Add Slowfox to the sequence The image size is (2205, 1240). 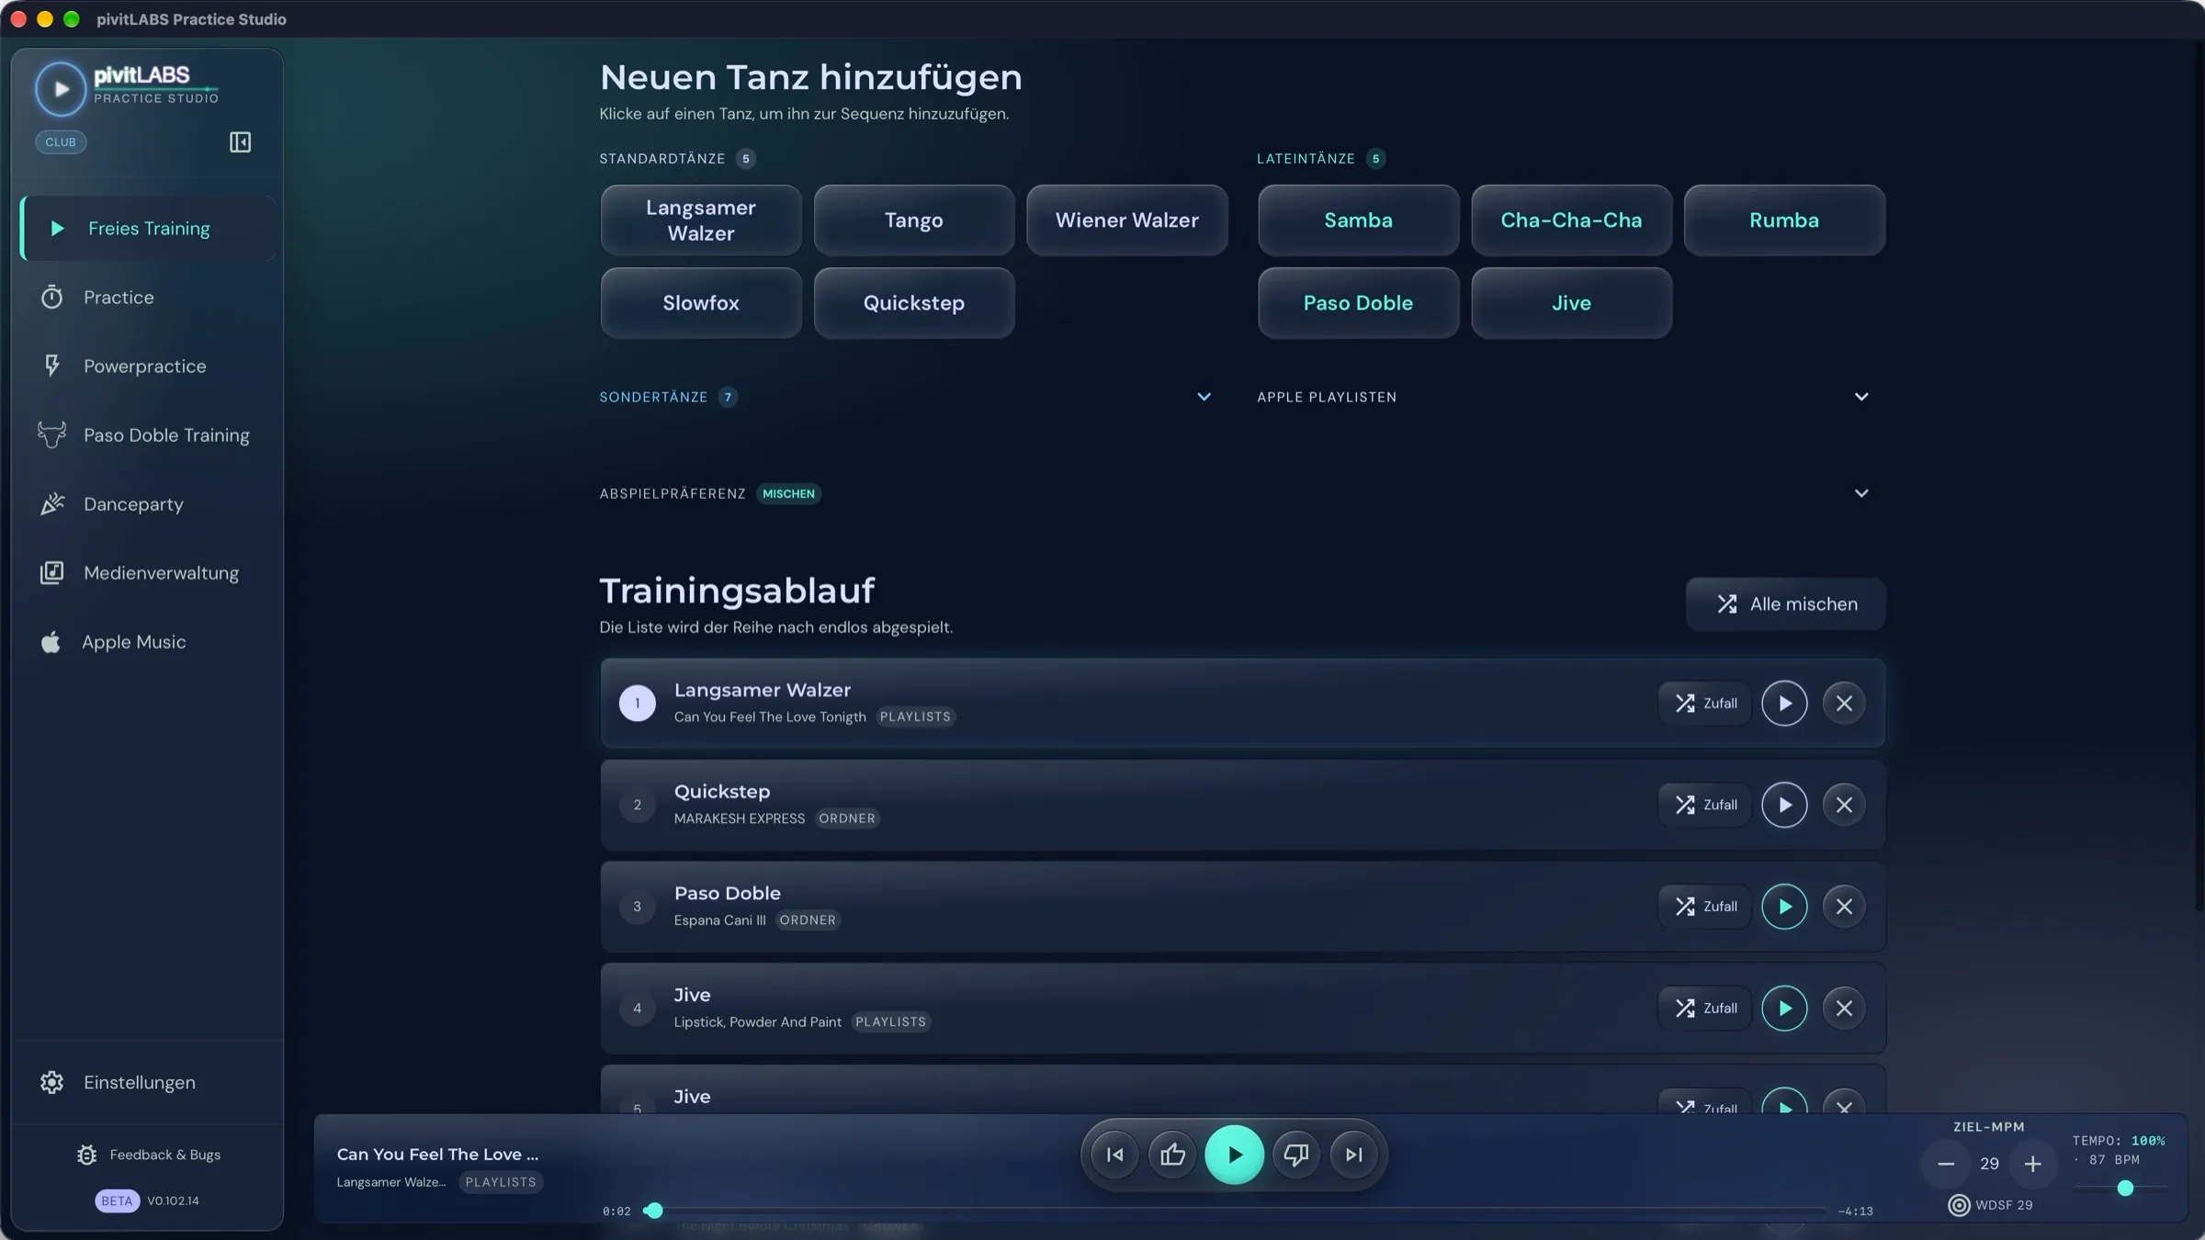point(701,303)
